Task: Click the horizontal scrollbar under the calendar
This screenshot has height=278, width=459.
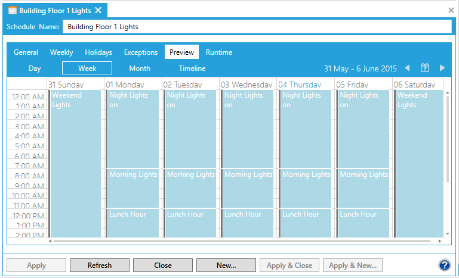Action: point(239,241)
